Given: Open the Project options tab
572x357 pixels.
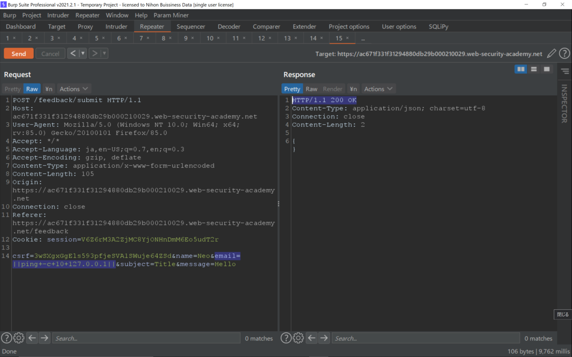Looking at the screenshot, I should 349,27.
